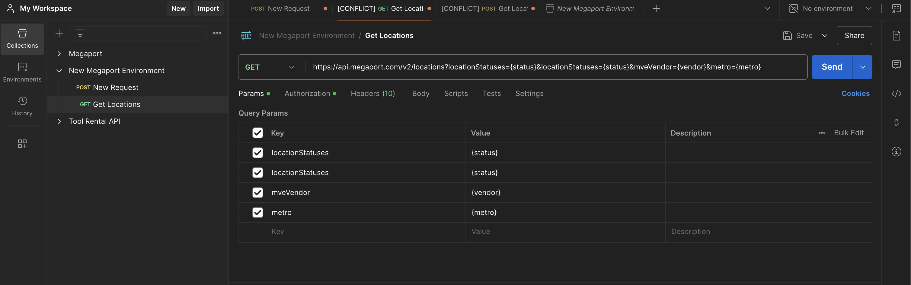Toggle the select-all params header checkbox
The height and width of the screenshot is (285, 911).
(x=257, y=133)
